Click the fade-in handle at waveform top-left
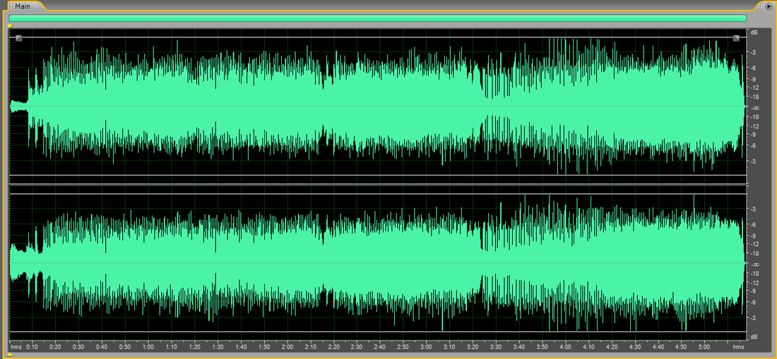Screen dimensions: 777x359 click(19, 38)
